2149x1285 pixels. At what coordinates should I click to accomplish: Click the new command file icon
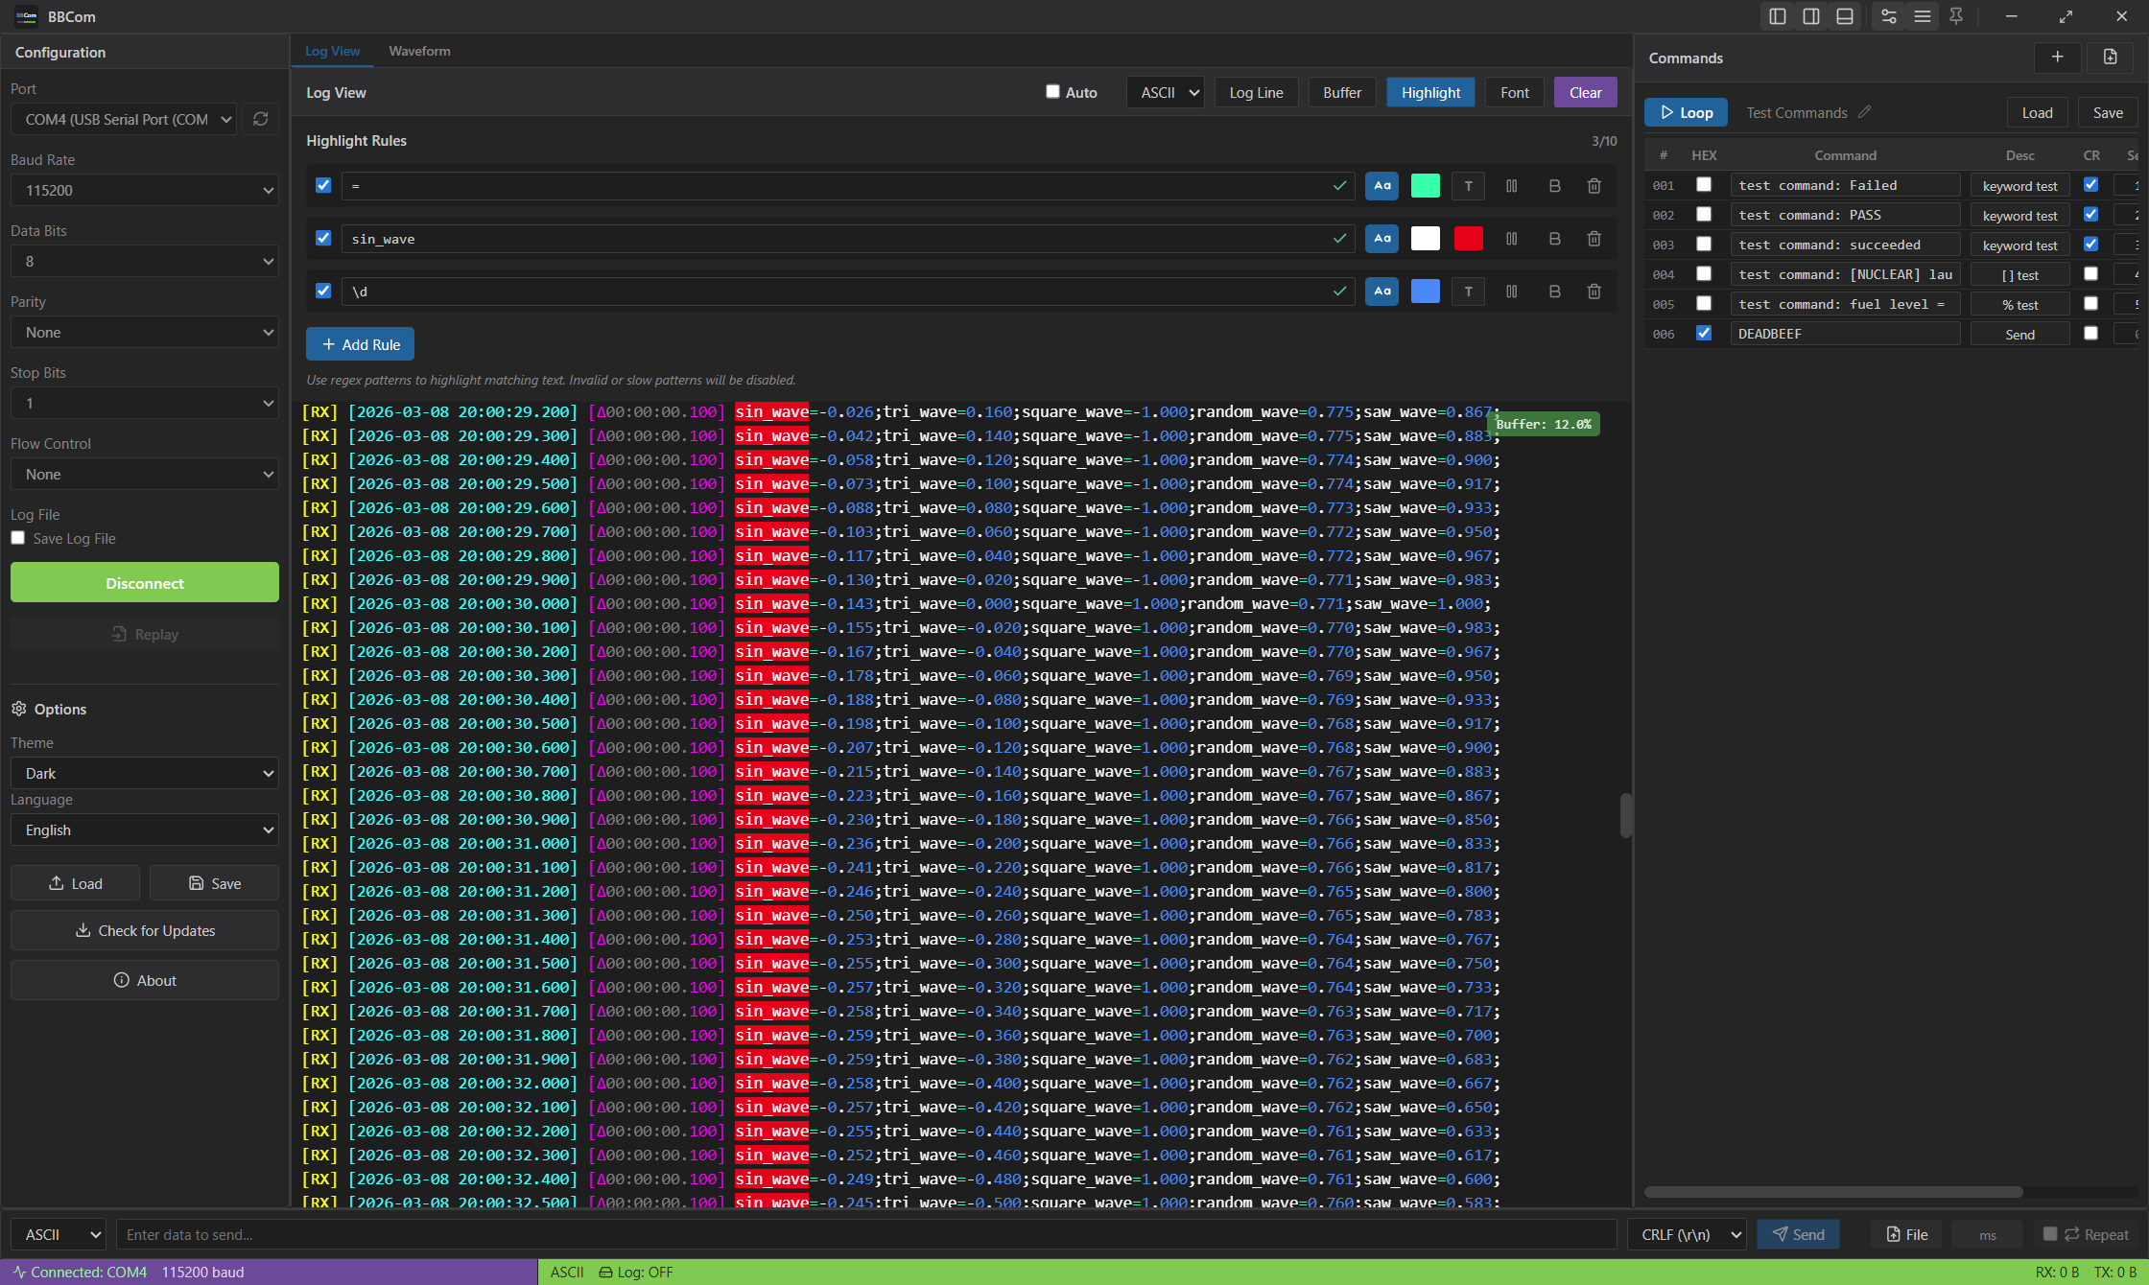point(2111,58)
